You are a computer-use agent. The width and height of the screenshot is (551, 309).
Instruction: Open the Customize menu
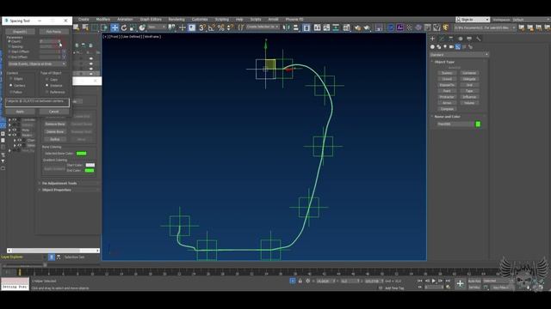[x=200, y=20]
